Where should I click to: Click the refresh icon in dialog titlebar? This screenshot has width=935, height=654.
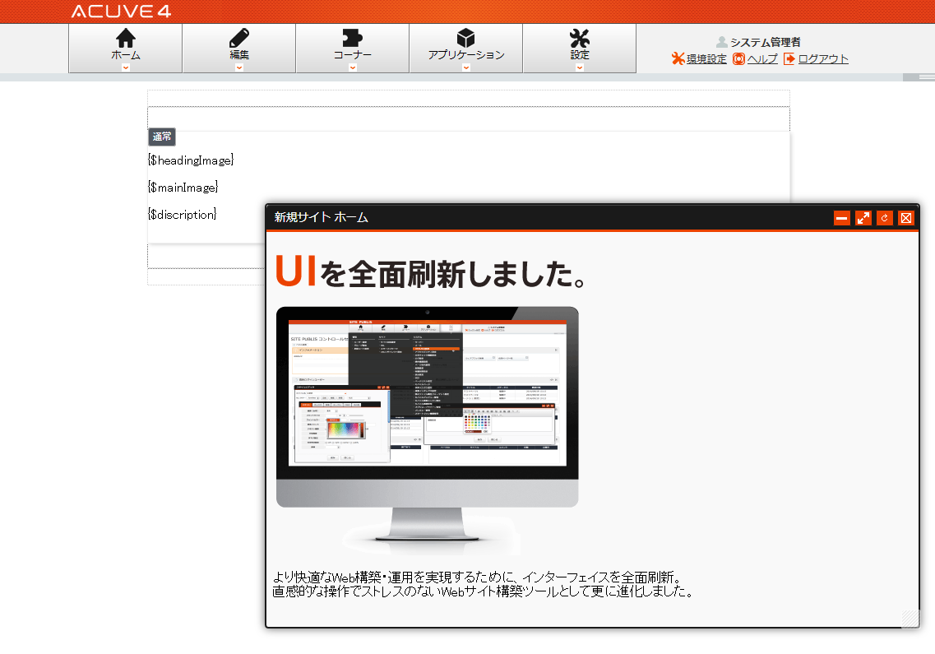pos(884,218)
